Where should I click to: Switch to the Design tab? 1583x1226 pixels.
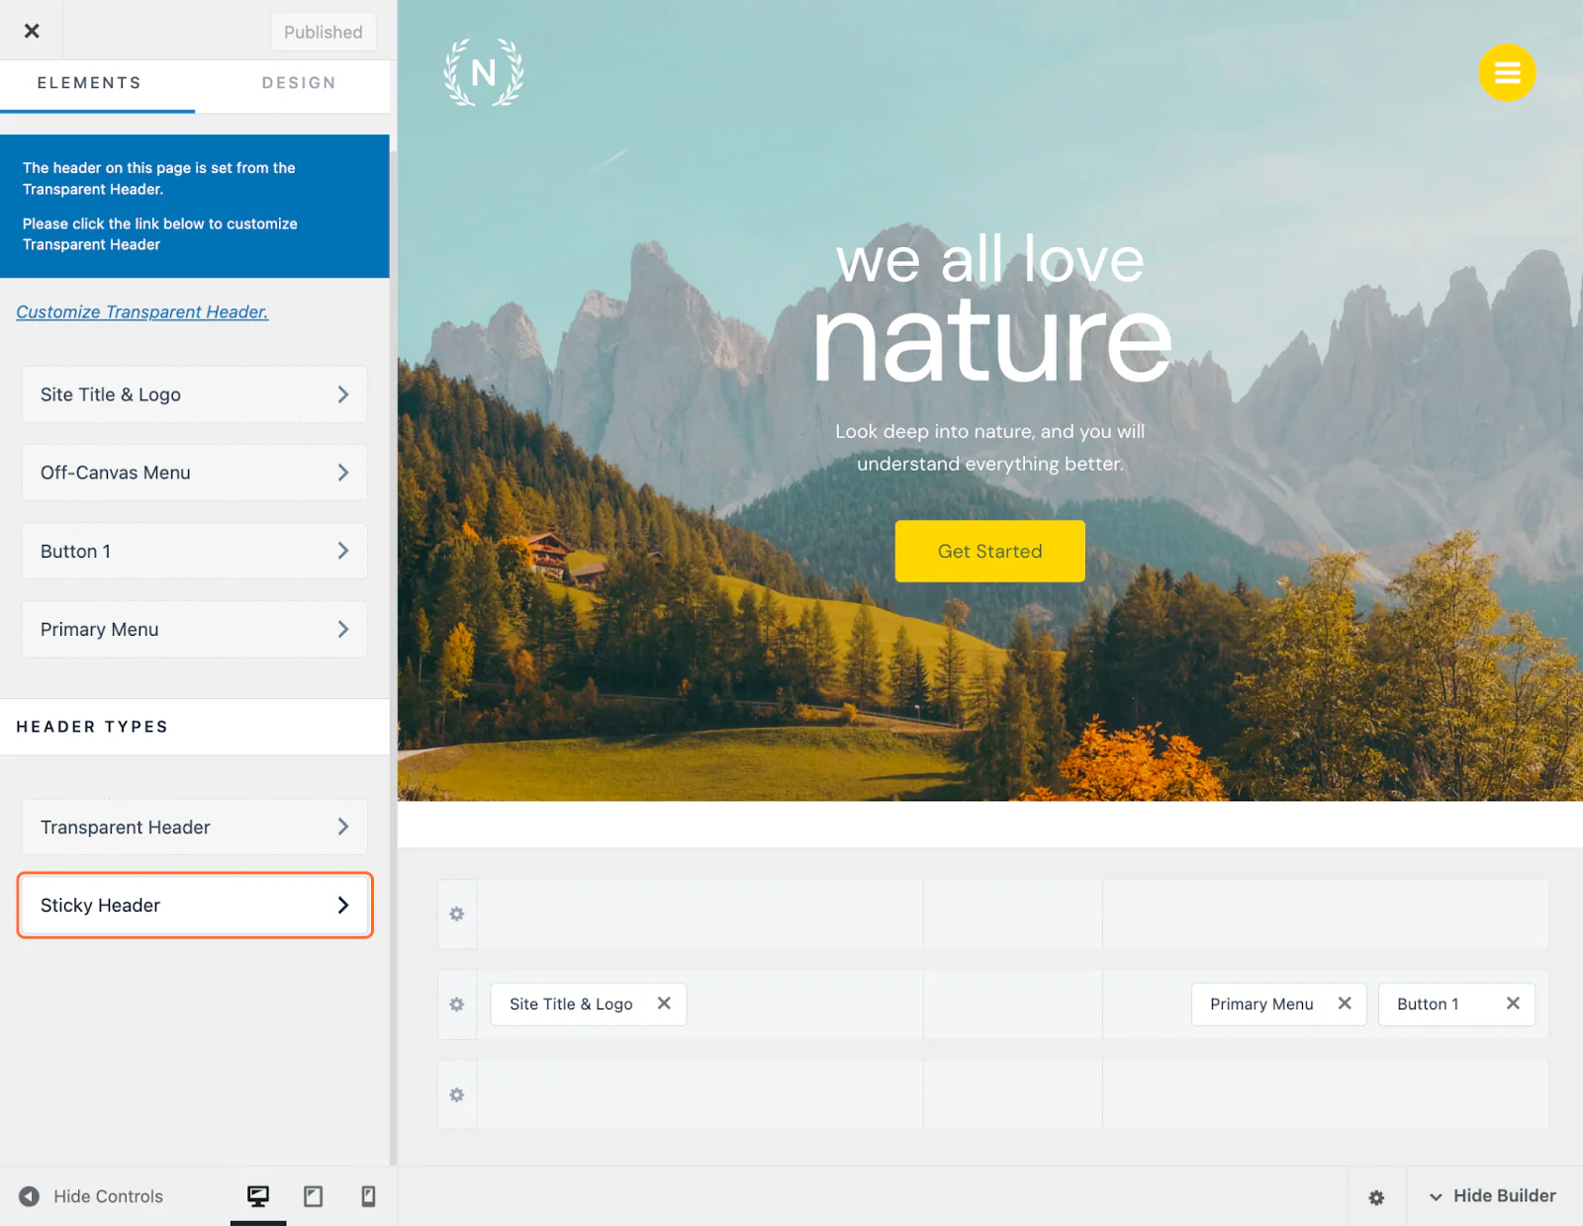point(298,83)
